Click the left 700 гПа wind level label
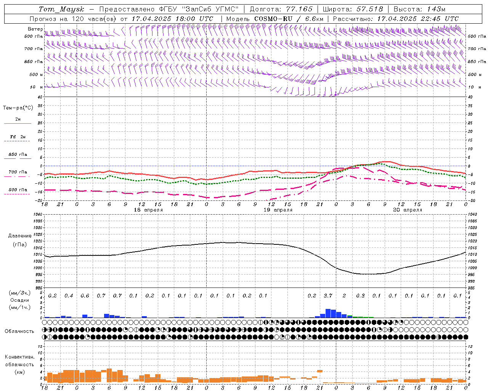The width and height of the screenshot is (488, 391). 34,49
